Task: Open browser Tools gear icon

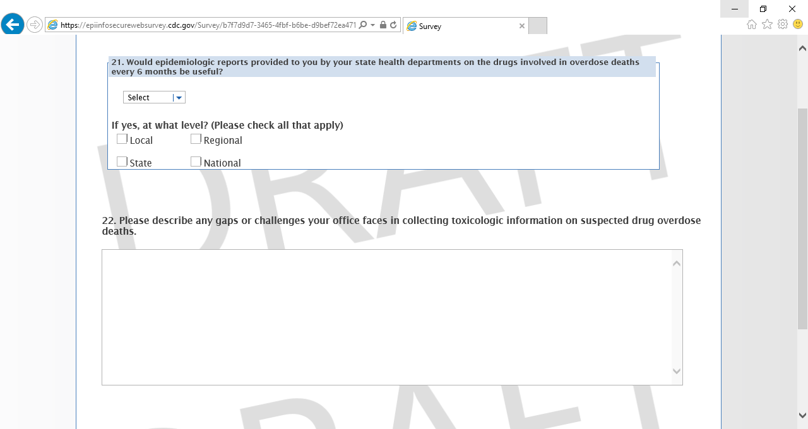Action: pos(783,25)
